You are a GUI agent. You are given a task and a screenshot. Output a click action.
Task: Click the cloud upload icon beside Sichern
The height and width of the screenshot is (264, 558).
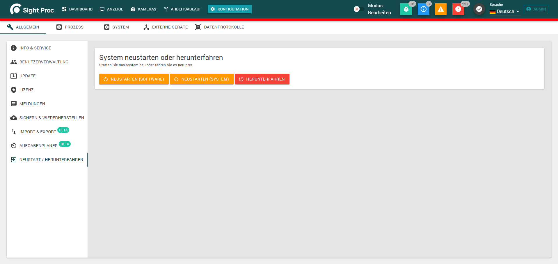click(14, 118)
